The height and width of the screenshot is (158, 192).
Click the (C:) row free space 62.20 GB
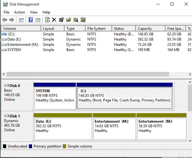click(174, 34)
